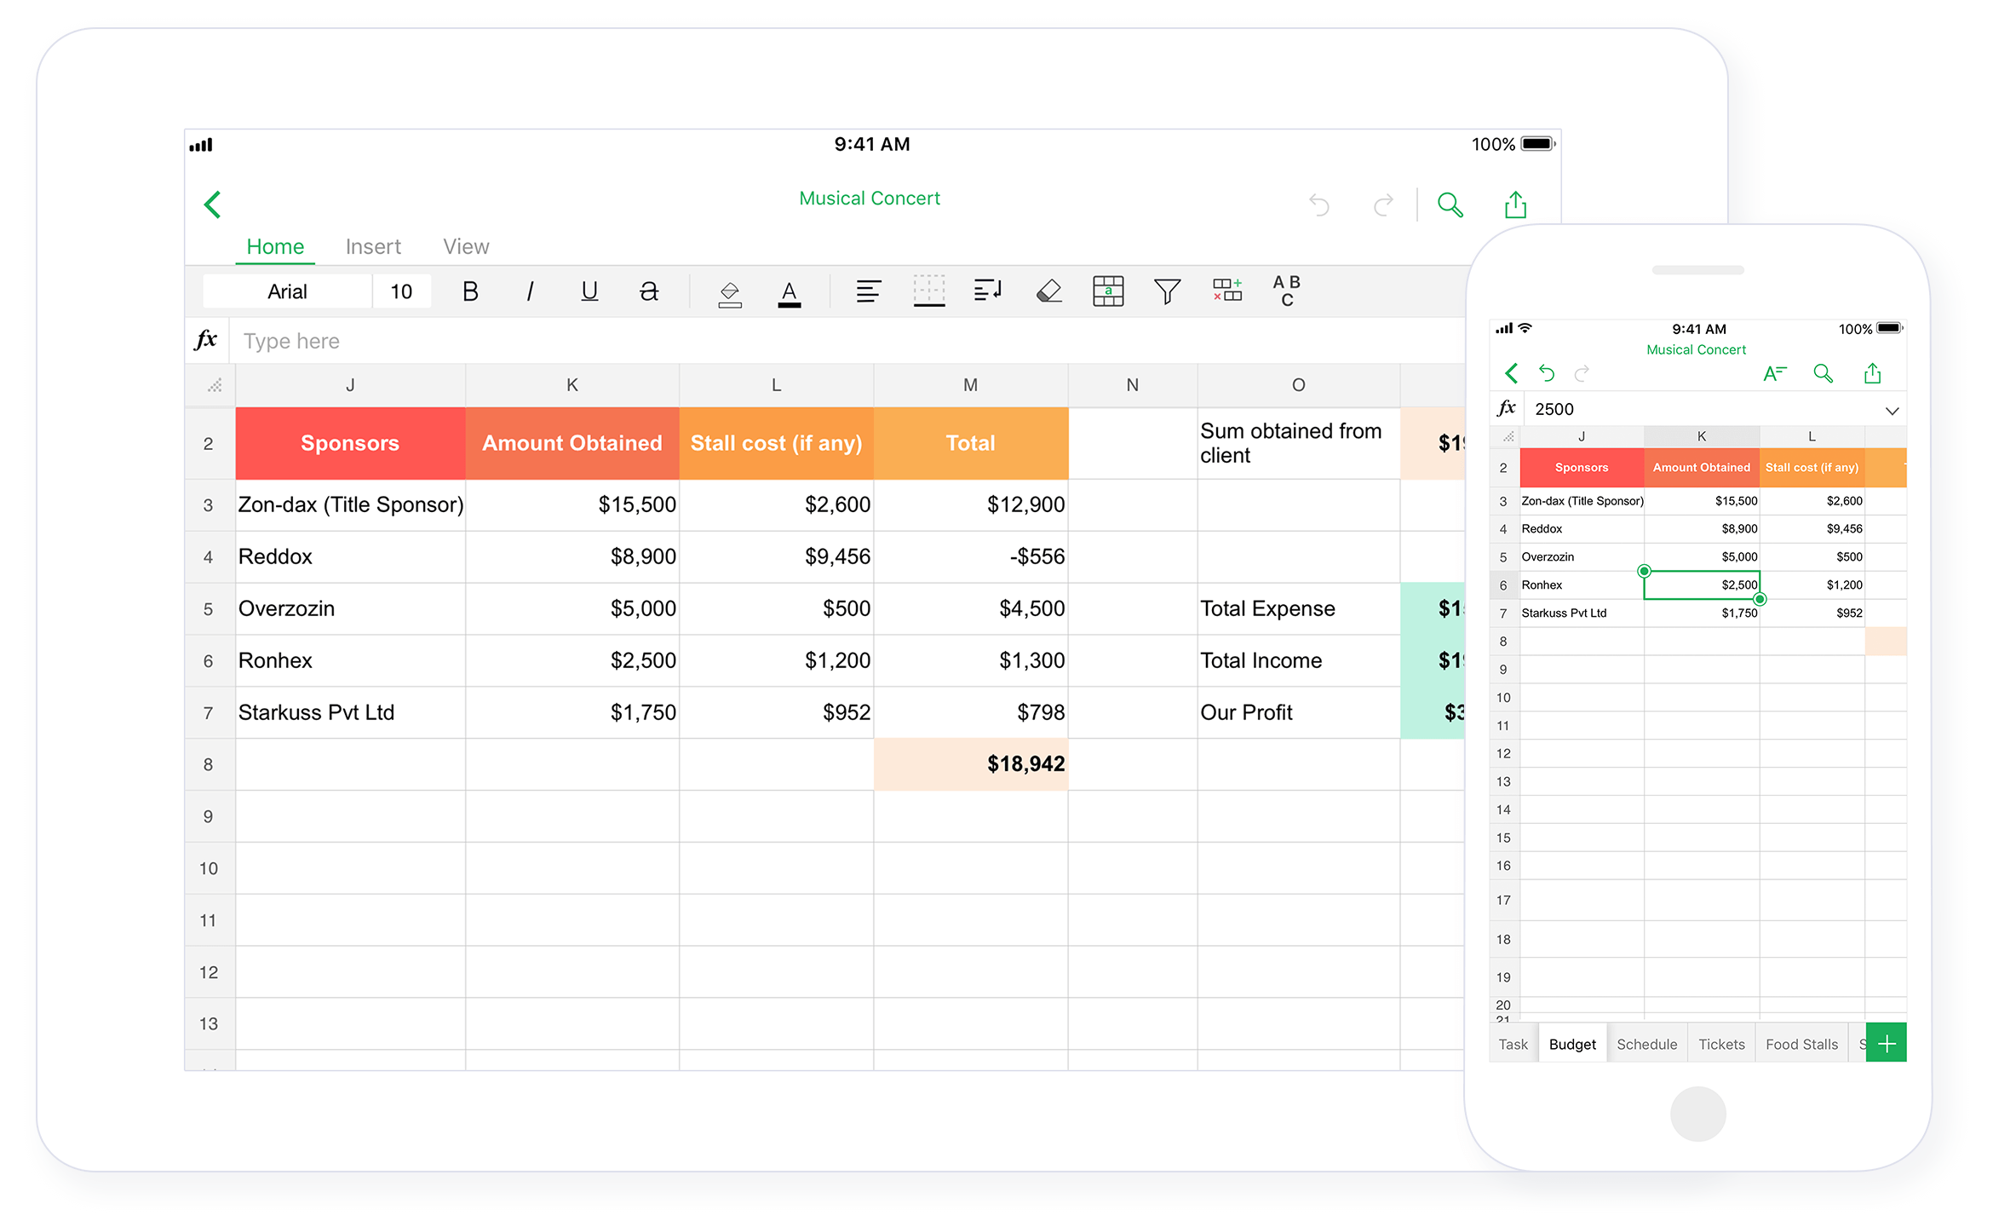Image resolution: width=1993 pixels, height=1227 pixels.
Task: Go back using the tablet's green arrow
Action: point(213,204)
